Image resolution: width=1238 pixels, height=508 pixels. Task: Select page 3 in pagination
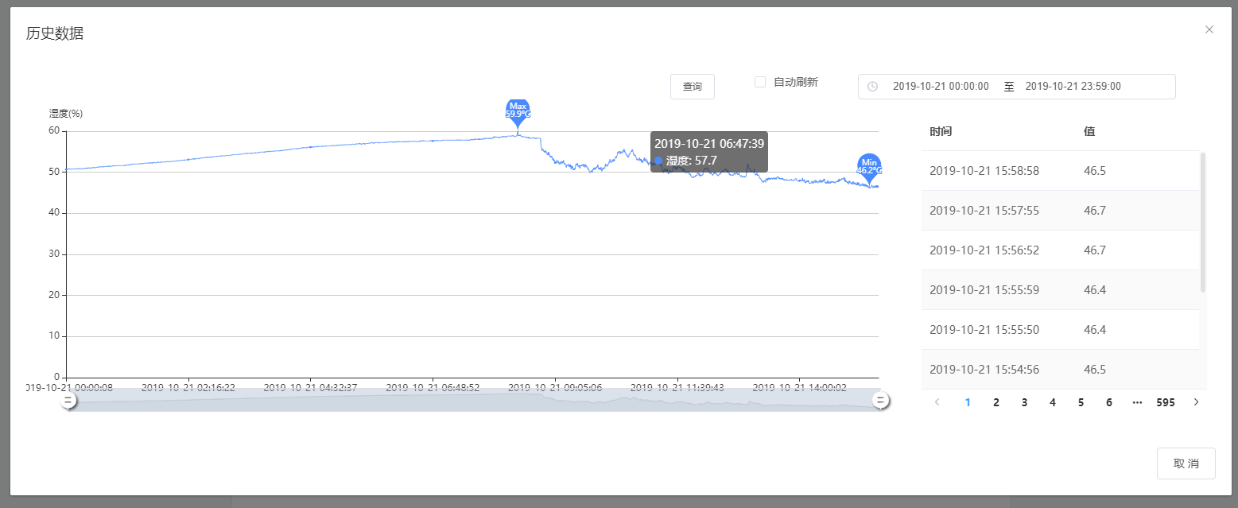[1024, 402]
